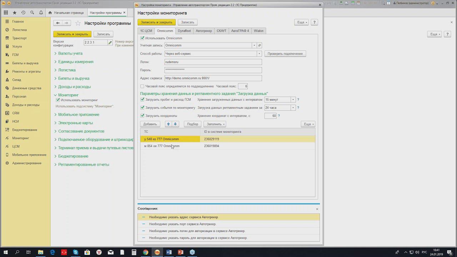This screenshot has height=257, width=457.
Task: Switch to the Wialon tab
Action: click(x=258, y=31)
